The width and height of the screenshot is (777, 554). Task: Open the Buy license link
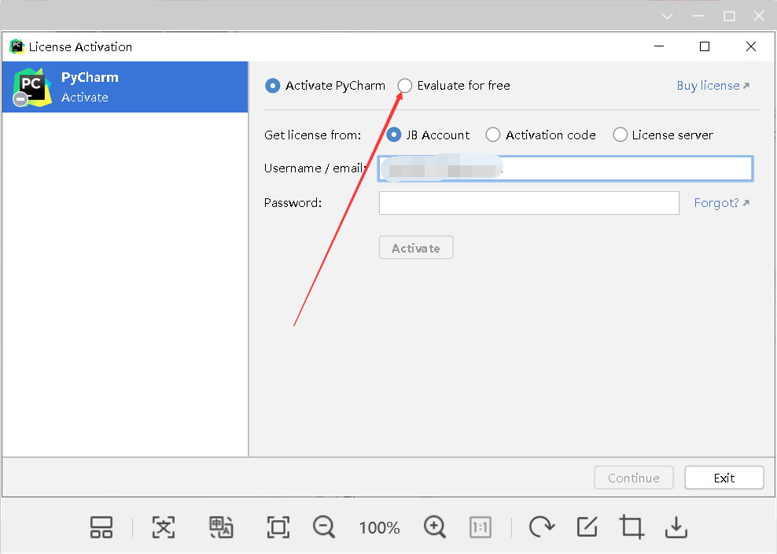point(713,86)
